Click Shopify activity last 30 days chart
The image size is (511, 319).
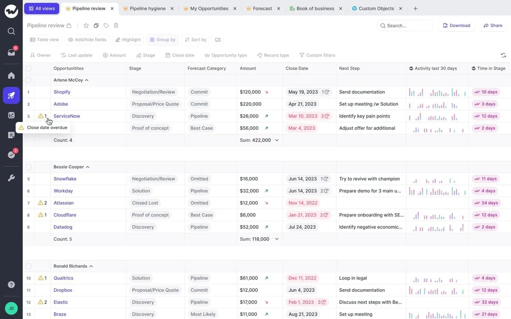tap(437, 92)
